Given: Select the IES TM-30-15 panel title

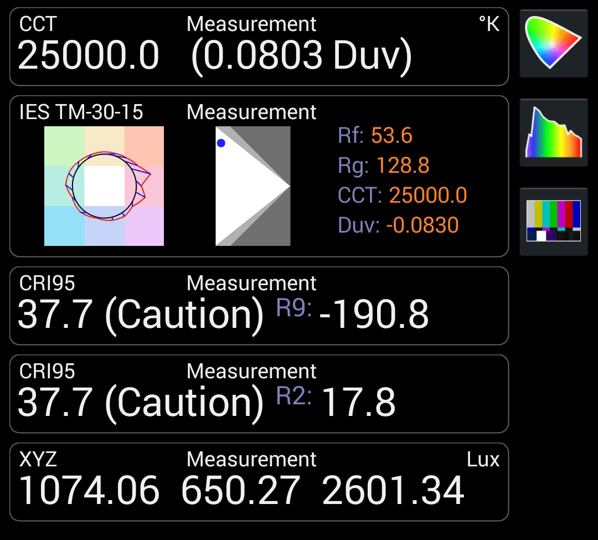Looking at the screenshot, I should (x=81, y=112).
